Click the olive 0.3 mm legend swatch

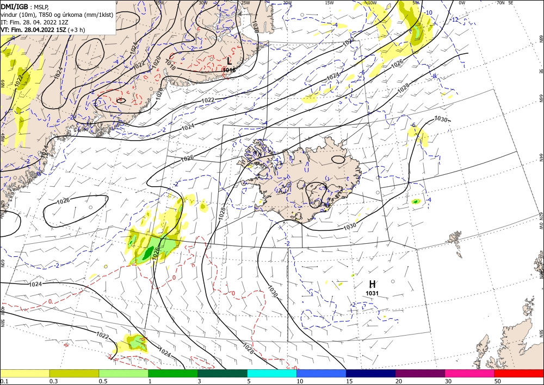tap(74, 373)
